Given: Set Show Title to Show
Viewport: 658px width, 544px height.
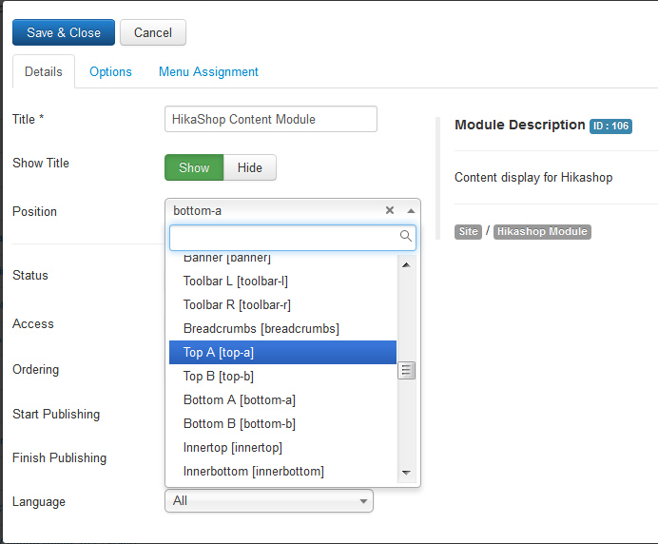Looking at the screenshot, I should (194, 167).
